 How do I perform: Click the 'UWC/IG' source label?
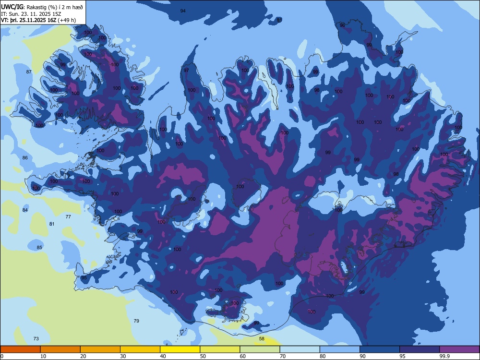point(12,7)
